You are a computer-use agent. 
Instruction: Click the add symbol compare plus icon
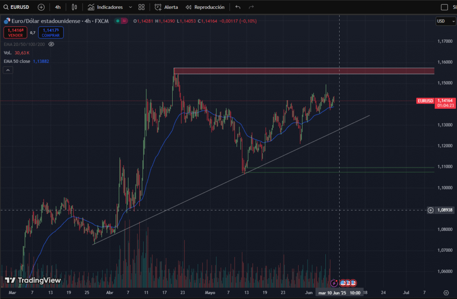41,7
